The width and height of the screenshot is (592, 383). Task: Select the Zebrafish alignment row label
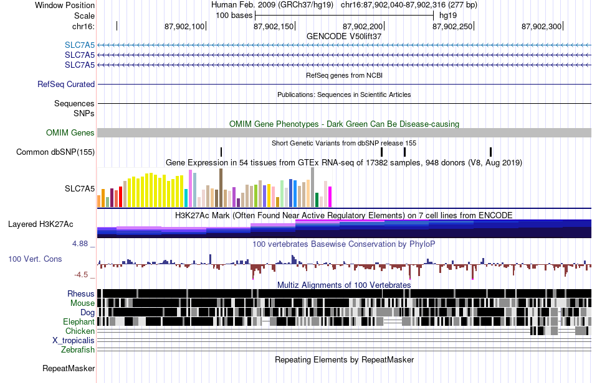tap(78, 349)
